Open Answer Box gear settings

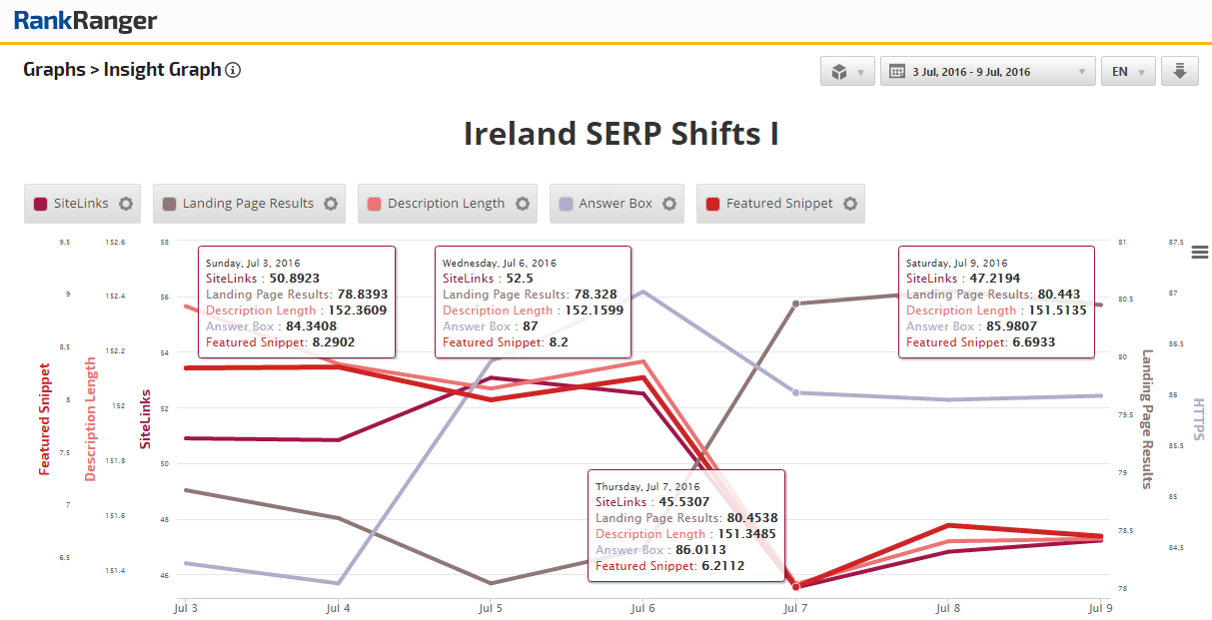(x=669, y=204)
